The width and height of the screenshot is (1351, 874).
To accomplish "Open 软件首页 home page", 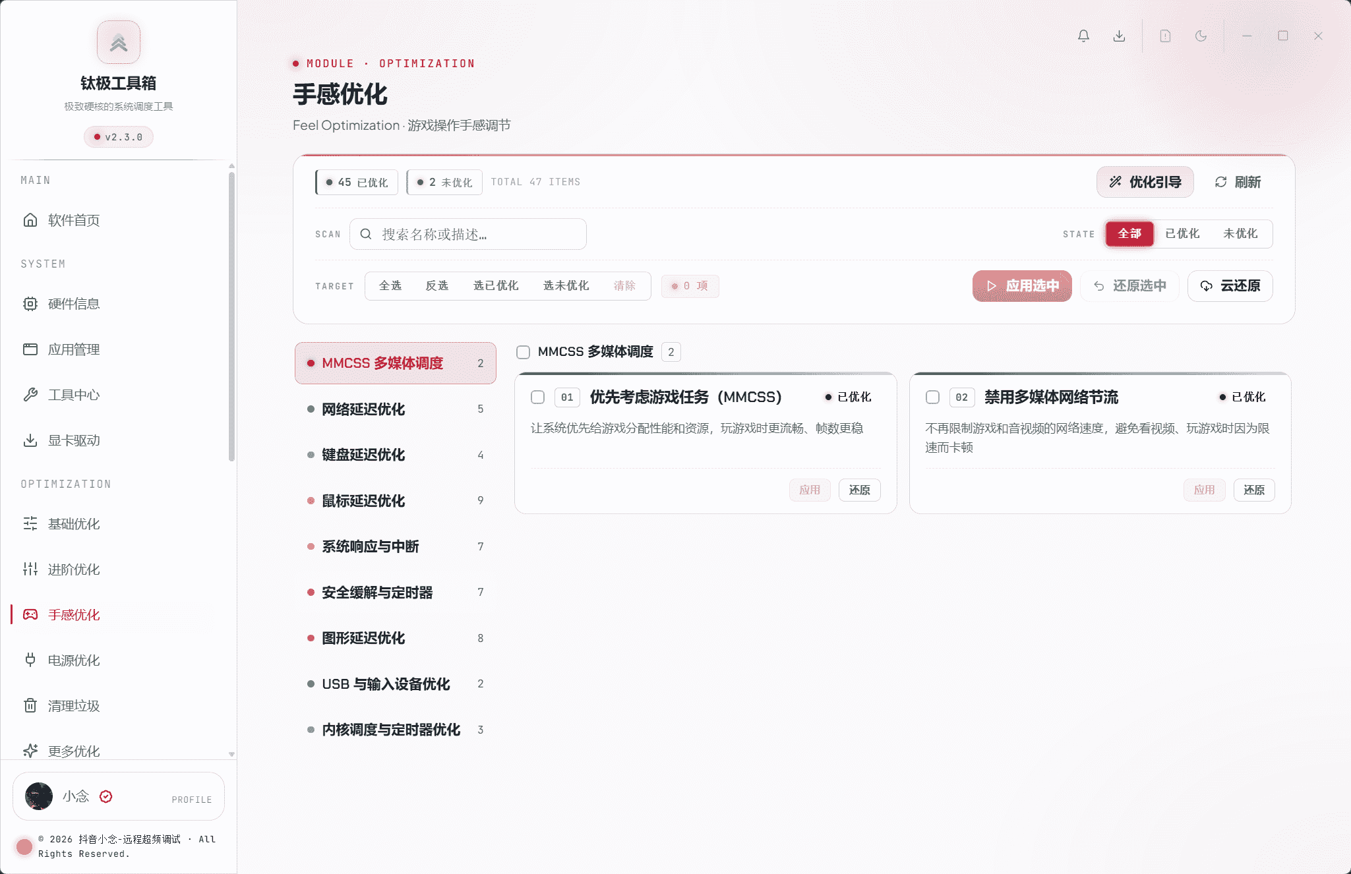I will 119,220.
